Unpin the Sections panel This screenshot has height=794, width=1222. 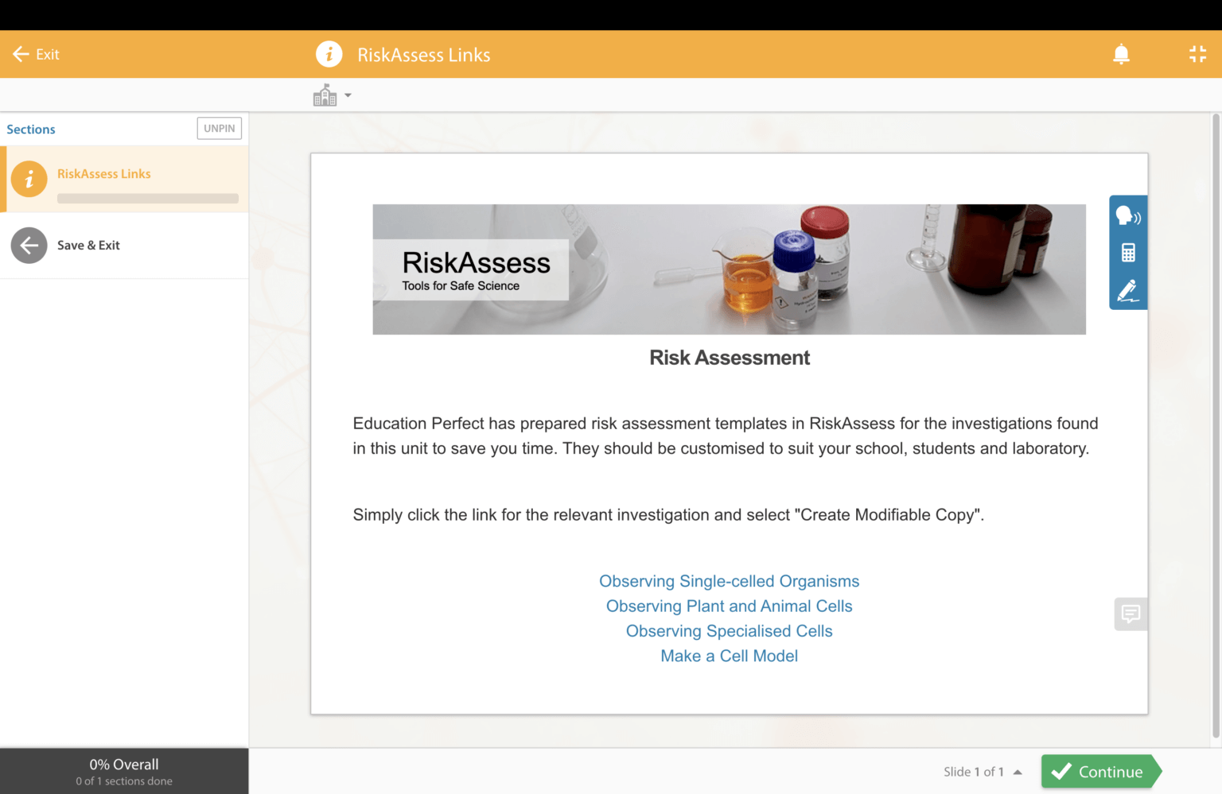pyautogui.click(x=219, y=128)
